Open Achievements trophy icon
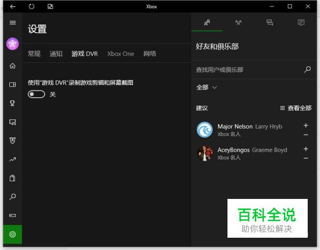Screen dimensions: 320x250 12,103
